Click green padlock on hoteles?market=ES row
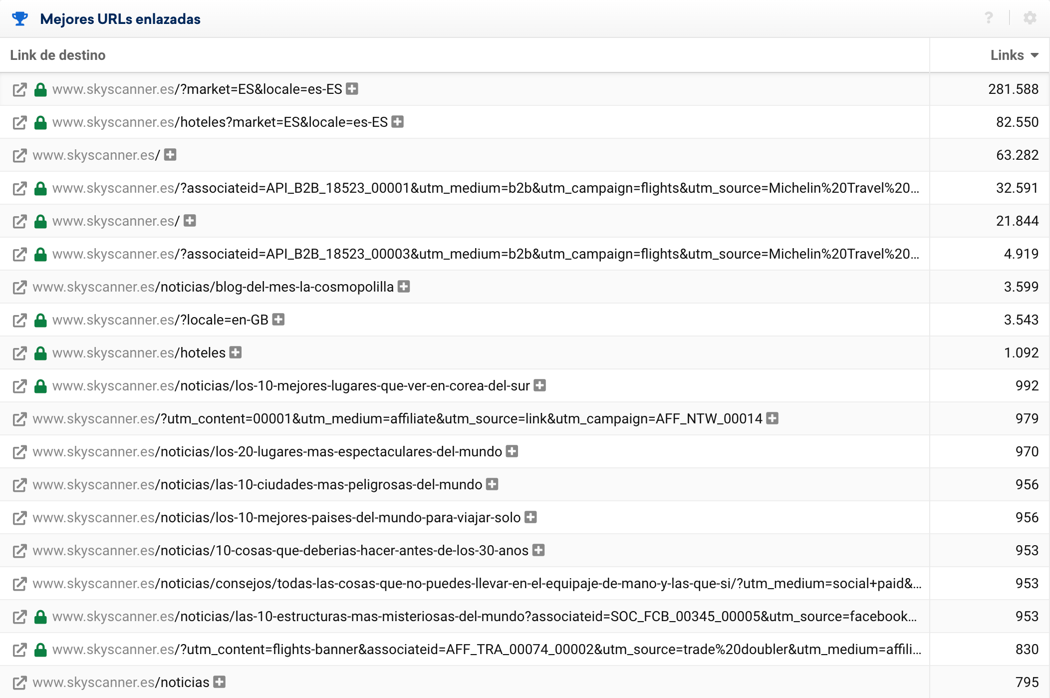 40,122
